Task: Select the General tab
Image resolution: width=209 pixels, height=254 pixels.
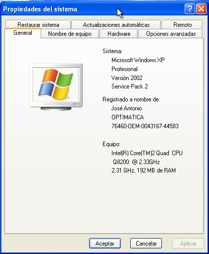Action: pos(23,33)
